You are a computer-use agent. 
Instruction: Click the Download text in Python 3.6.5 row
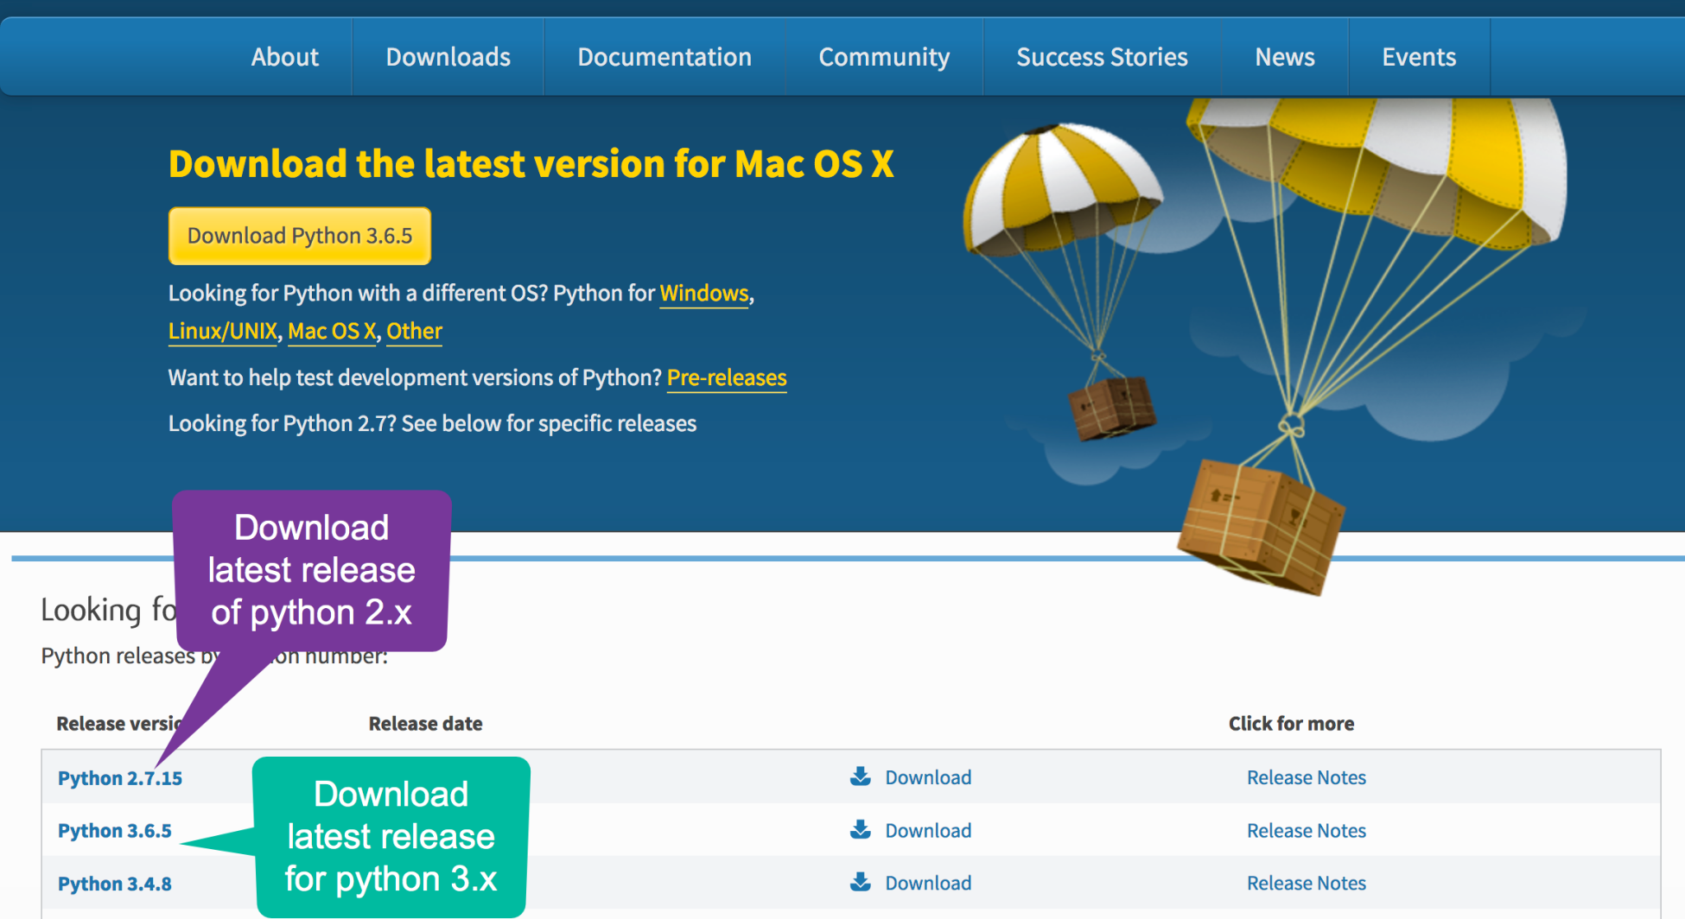[x=928, y=830]
